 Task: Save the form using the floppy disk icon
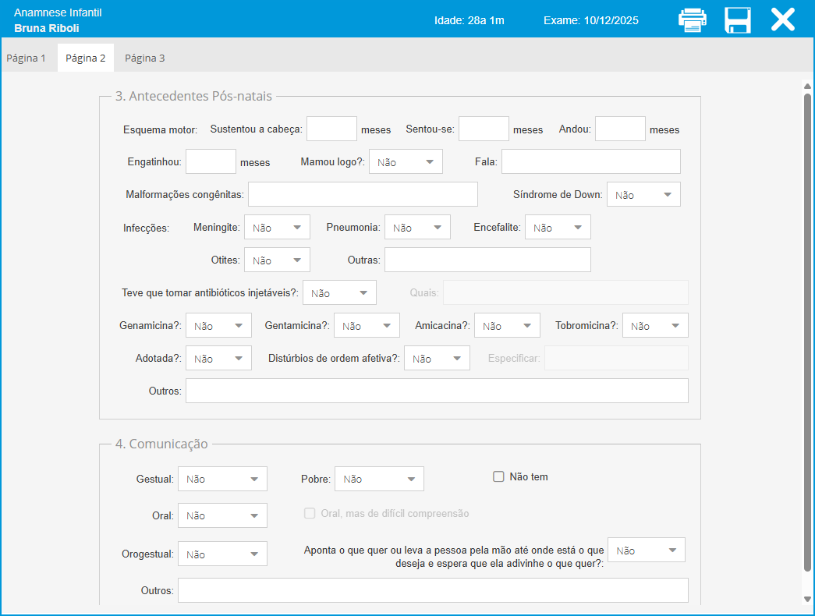click(737, 20)
